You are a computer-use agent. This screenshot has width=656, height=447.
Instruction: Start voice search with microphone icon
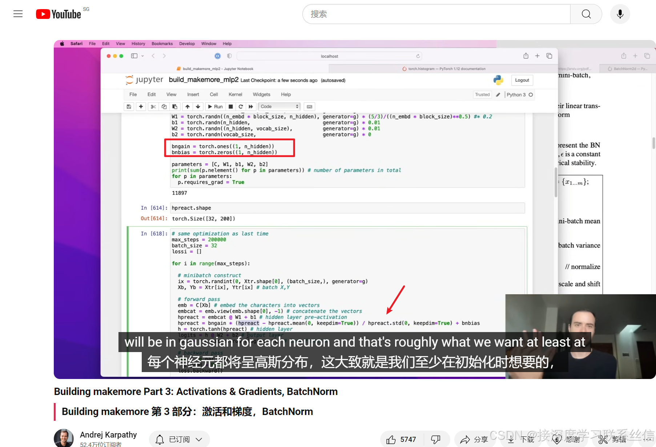(620, 14)
